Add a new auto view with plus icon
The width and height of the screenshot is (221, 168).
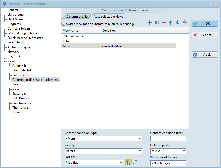(150, 23)
